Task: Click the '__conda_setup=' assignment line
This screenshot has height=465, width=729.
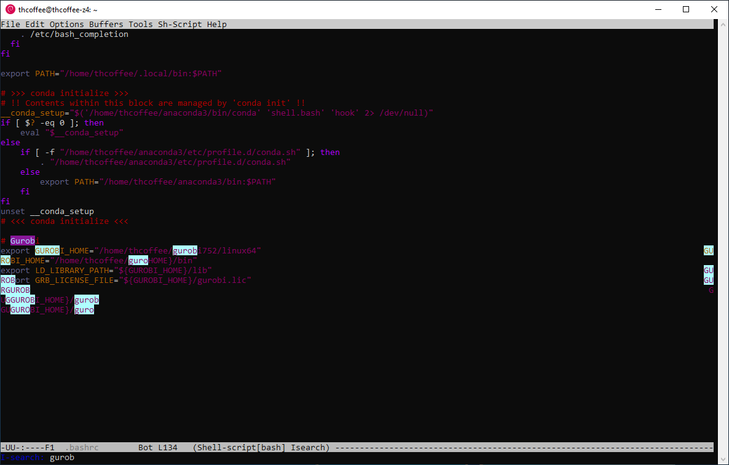Action: 217,113
